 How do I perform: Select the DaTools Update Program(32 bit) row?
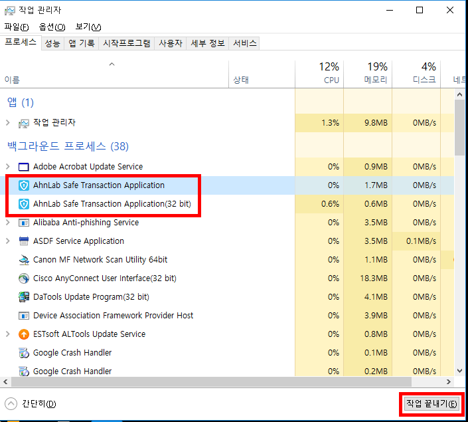tap(227, 297)
